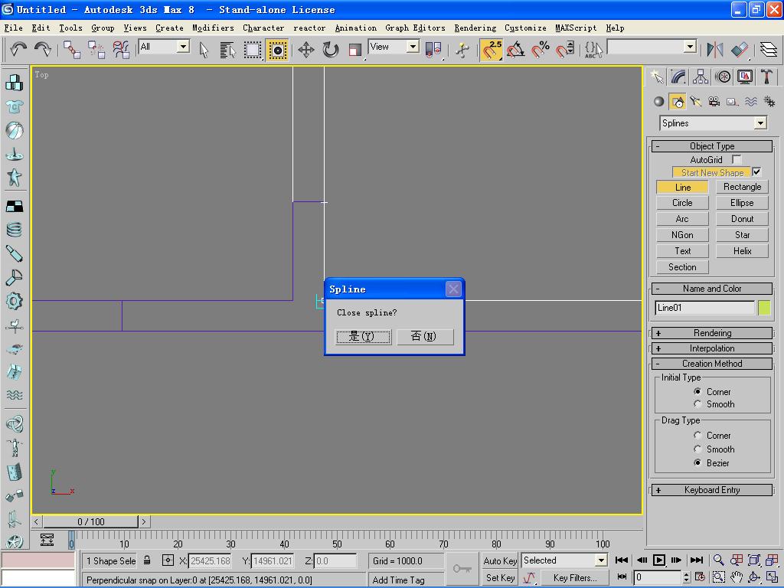
Task: Click the Rectangle shape button
Action: [x=742, y=187]
